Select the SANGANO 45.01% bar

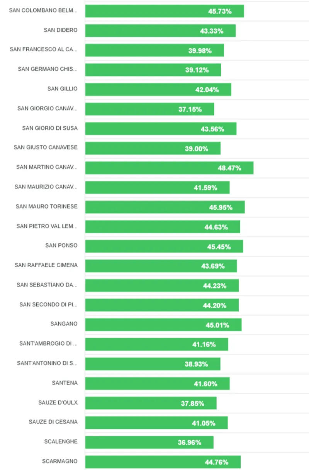tap(163, 325)
